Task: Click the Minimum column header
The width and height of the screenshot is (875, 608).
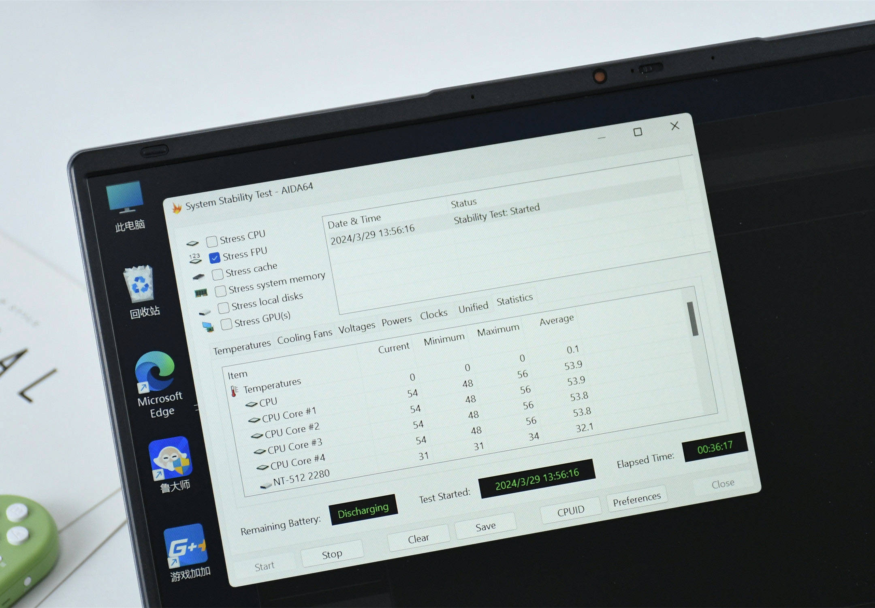Action: pyautogui.click(x=444, y=339)
